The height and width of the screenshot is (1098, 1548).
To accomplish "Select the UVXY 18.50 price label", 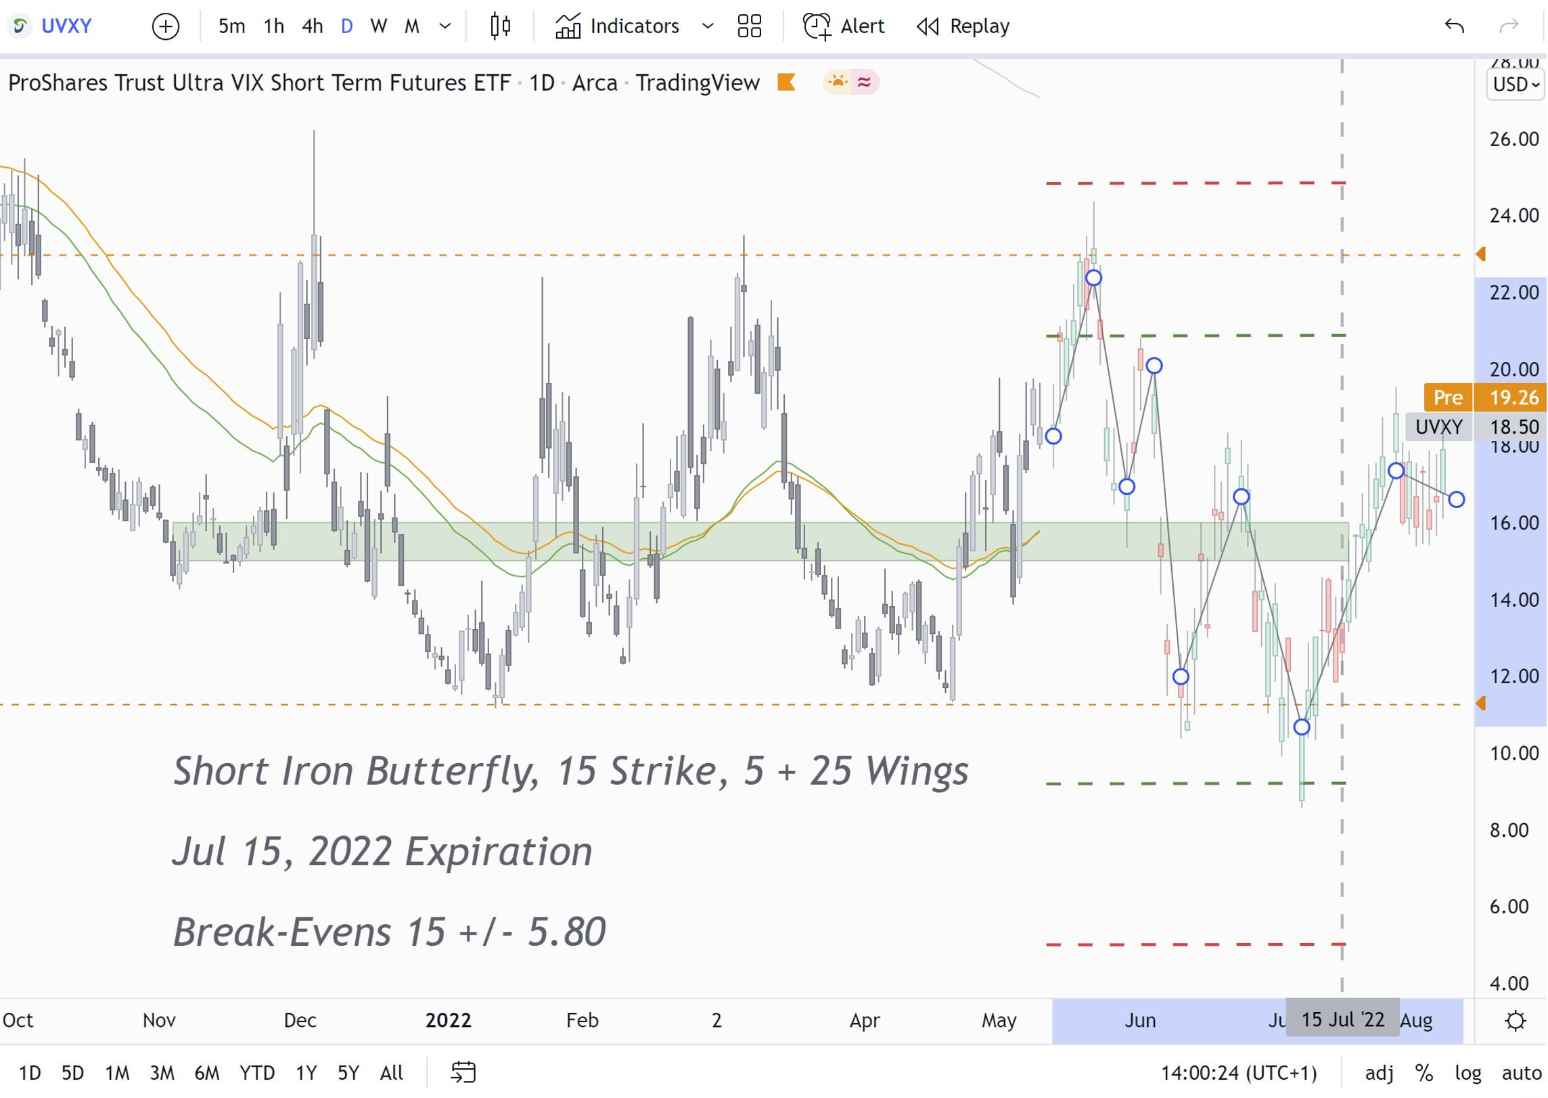I will (x=1476, y=427).
